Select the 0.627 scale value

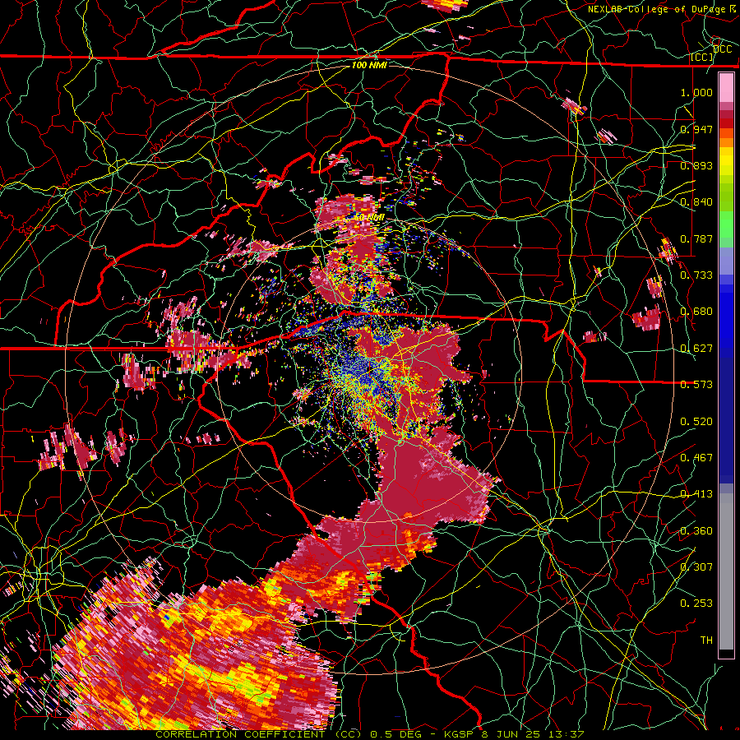click(696, 349)
